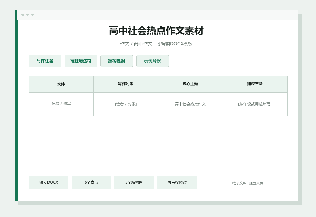The height and width of the screenshot is (217, 316).
Task: Open the 示例片段 tab
Action: [x=152, y=61]
